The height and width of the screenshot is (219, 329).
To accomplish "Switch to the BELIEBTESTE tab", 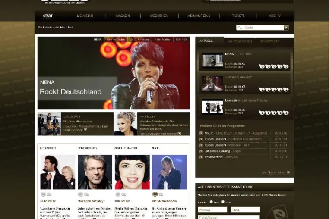I will pyautogui.click(x=269, y=41).
